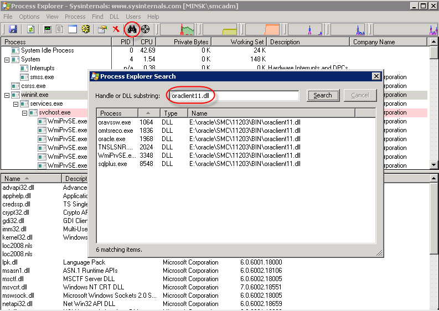Click the Cancel button in search dialog

point(360,95)
